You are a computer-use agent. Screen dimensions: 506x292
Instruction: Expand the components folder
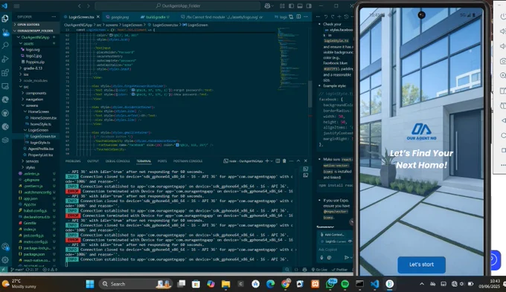36,93
